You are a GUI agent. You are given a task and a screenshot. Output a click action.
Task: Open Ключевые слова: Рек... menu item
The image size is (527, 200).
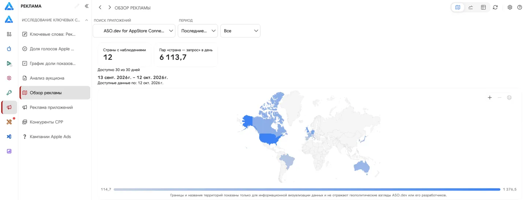pos(55,34)
